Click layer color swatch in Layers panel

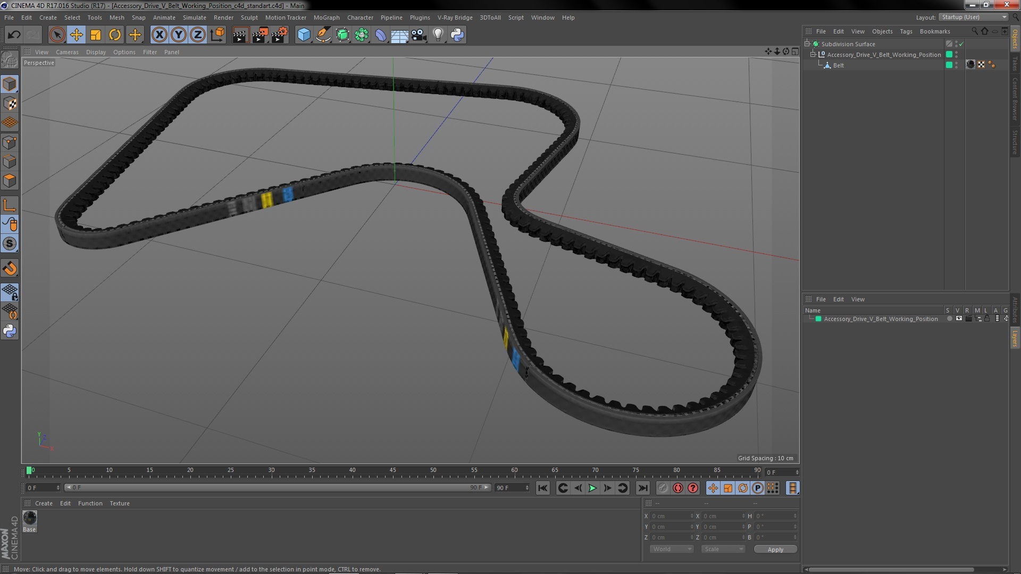coord(818,319)
